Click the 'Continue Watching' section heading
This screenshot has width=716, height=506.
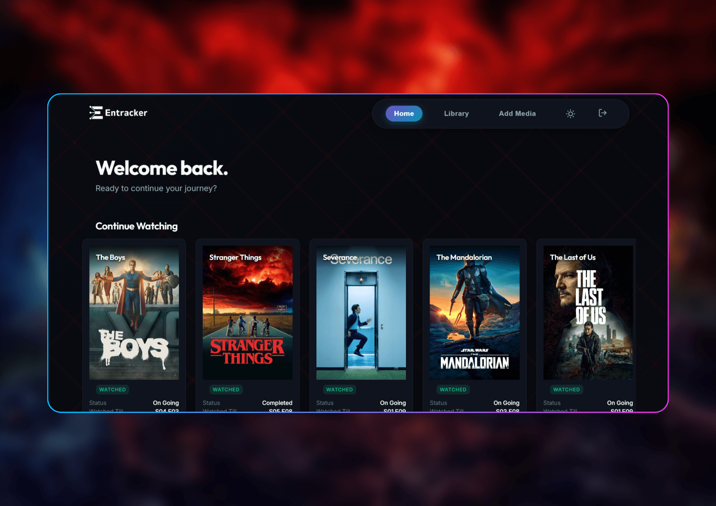point(136,226)
